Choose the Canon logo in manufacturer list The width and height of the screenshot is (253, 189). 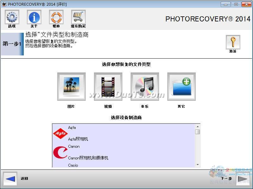(60, 152)
